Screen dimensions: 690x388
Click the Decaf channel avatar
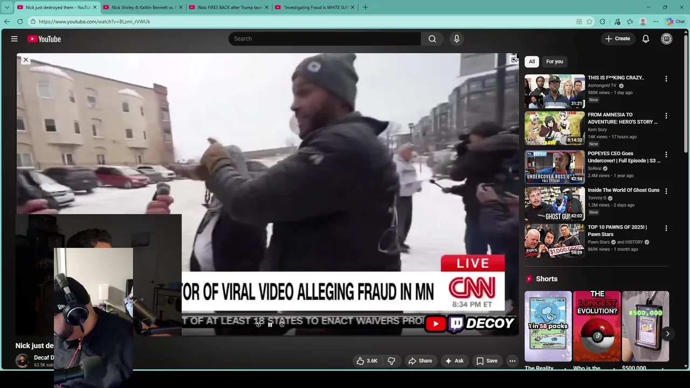(x=23, y=361)
